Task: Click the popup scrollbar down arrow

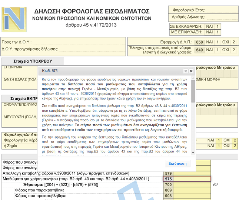Action: (x=193, y=153)
